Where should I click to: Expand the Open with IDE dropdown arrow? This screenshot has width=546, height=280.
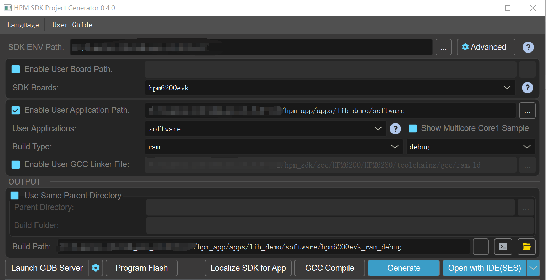click(x=533, y=268)
